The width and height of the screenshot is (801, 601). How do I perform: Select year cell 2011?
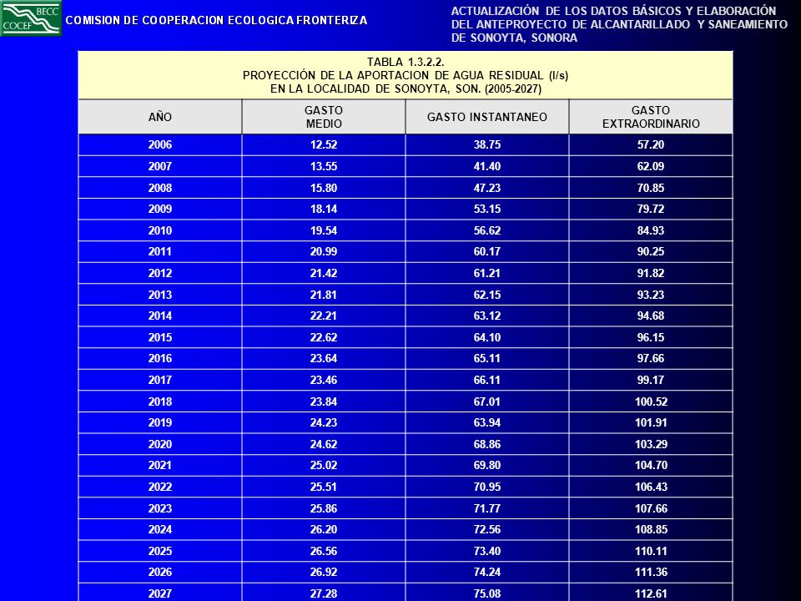click(x=160, y=251)
